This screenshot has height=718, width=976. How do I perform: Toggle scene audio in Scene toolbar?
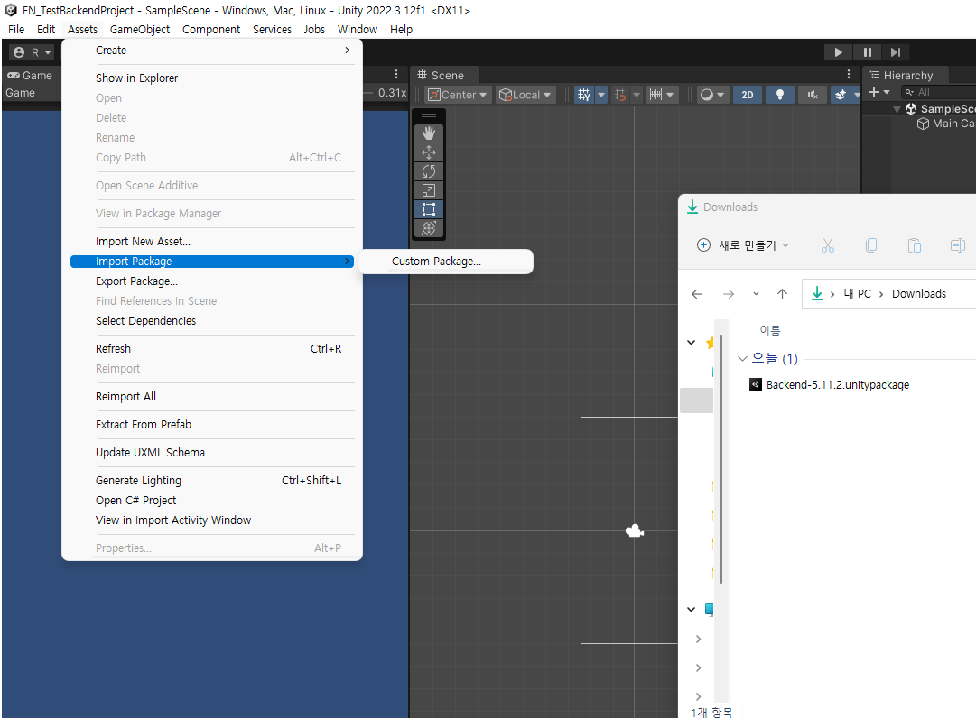[x=813, y=95]
